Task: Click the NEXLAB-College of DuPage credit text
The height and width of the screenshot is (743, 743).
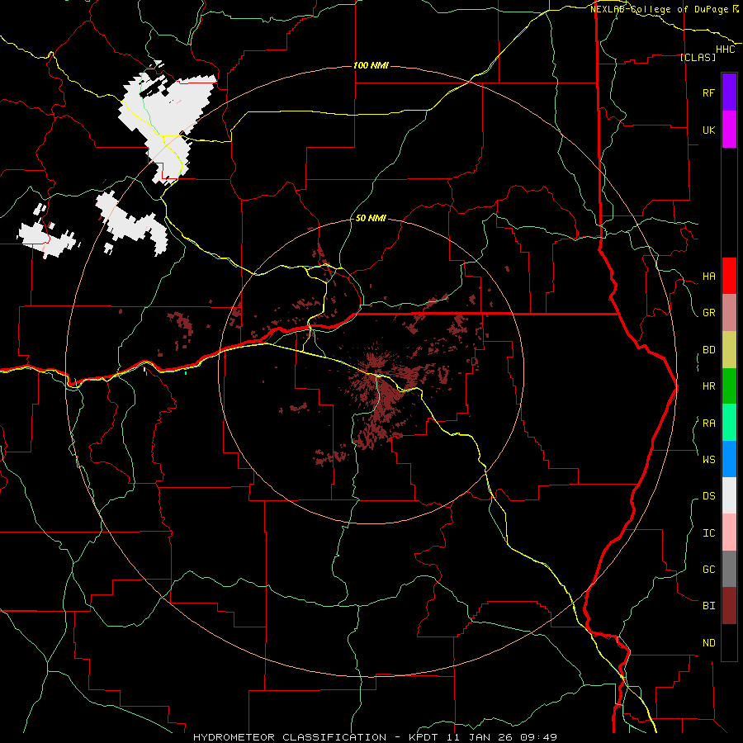Action: (661, 9)
